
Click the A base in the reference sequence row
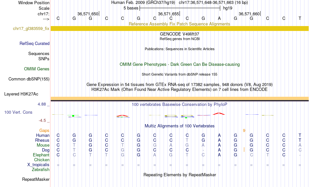219,18
